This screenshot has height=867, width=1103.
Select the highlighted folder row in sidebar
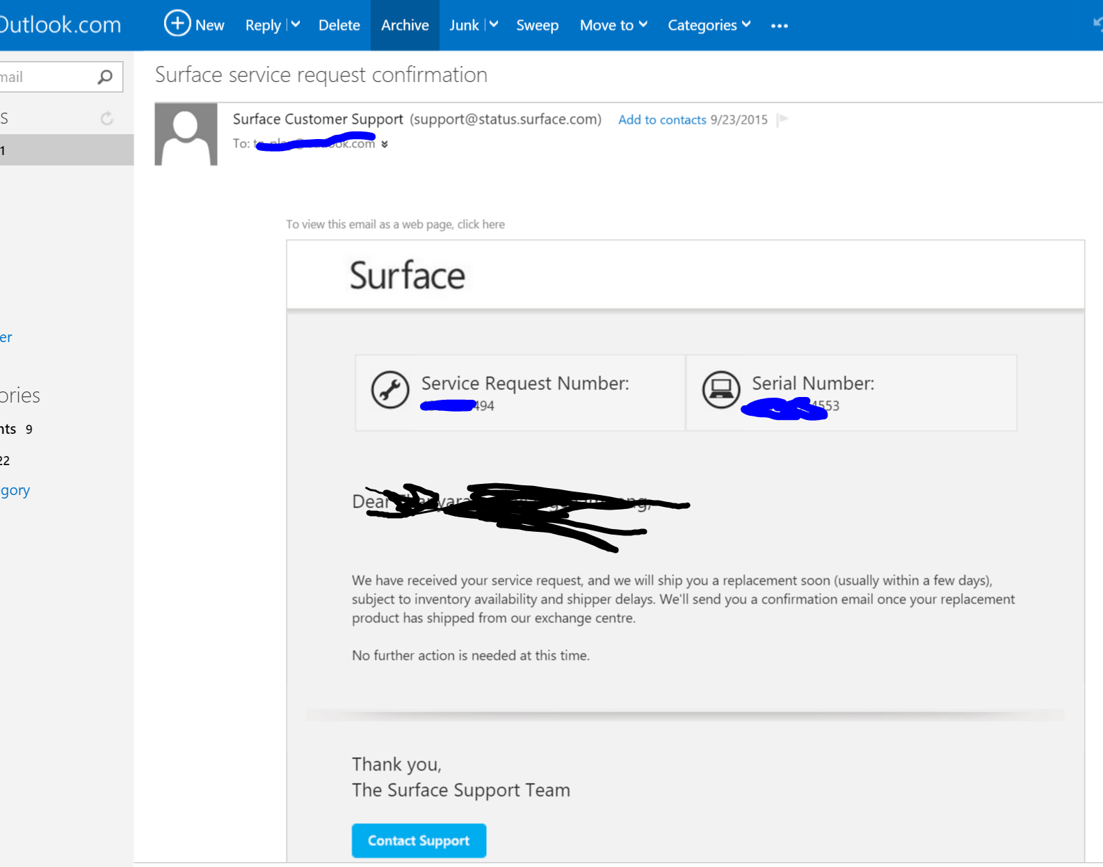point(67,150)
